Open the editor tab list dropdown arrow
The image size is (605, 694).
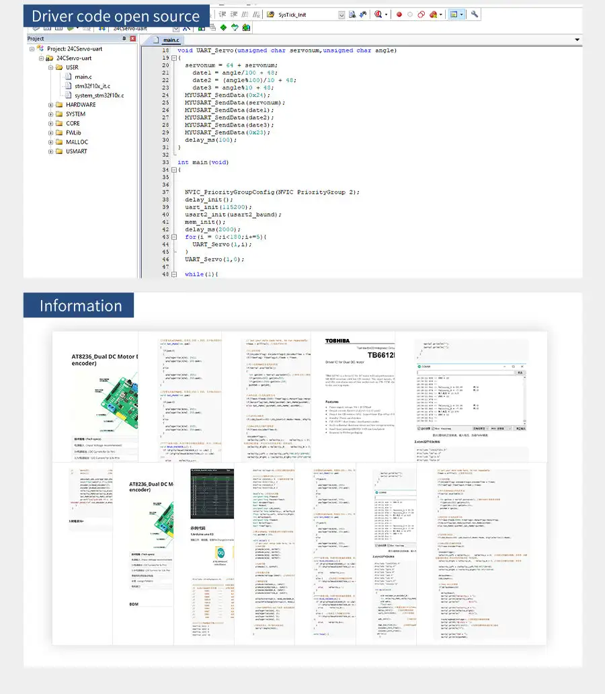click(x=577, y=40)
